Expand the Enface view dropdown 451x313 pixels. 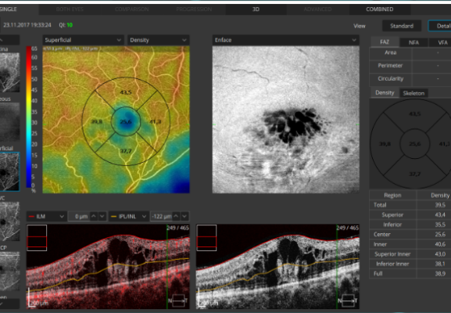[285, 40]
